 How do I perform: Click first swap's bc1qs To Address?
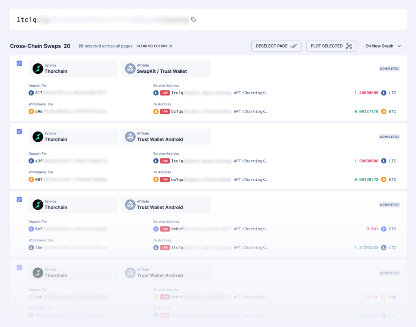[x=201, y=111]
